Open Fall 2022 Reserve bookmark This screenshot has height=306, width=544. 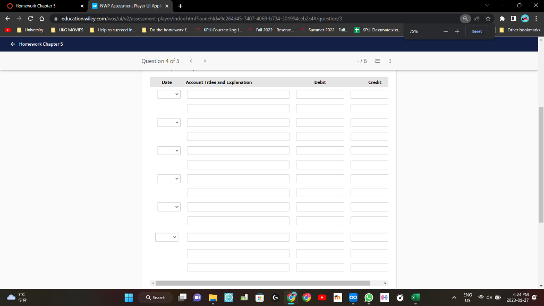[x=271, y=30]
